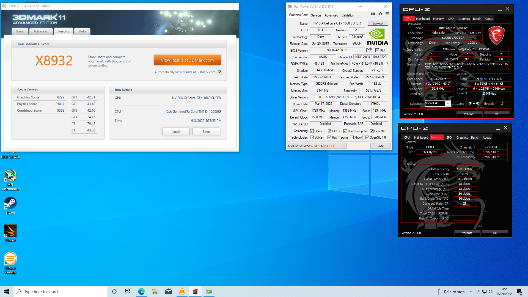
Task: Open Help tab in 3DMark 11
Action: [82, 31]
